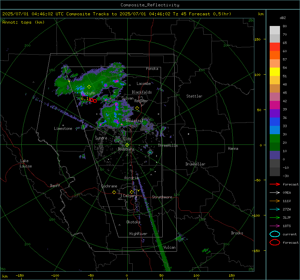The width and height of the screenshot is (300, 280).
Task: Click the Sundre label
Action: click(101, 138)
